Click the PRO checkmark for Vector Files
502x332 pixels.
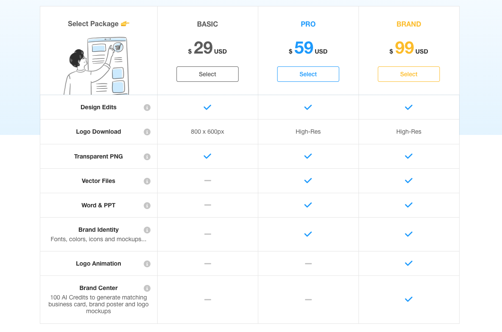click(308, 181)
